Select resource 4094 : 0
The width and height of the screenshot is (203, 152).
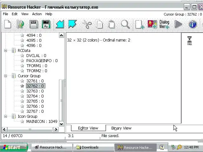pos(34,35)
